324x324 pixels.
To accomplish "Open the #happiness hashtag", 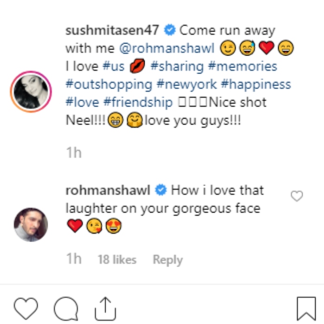I will tap(258, 84).
